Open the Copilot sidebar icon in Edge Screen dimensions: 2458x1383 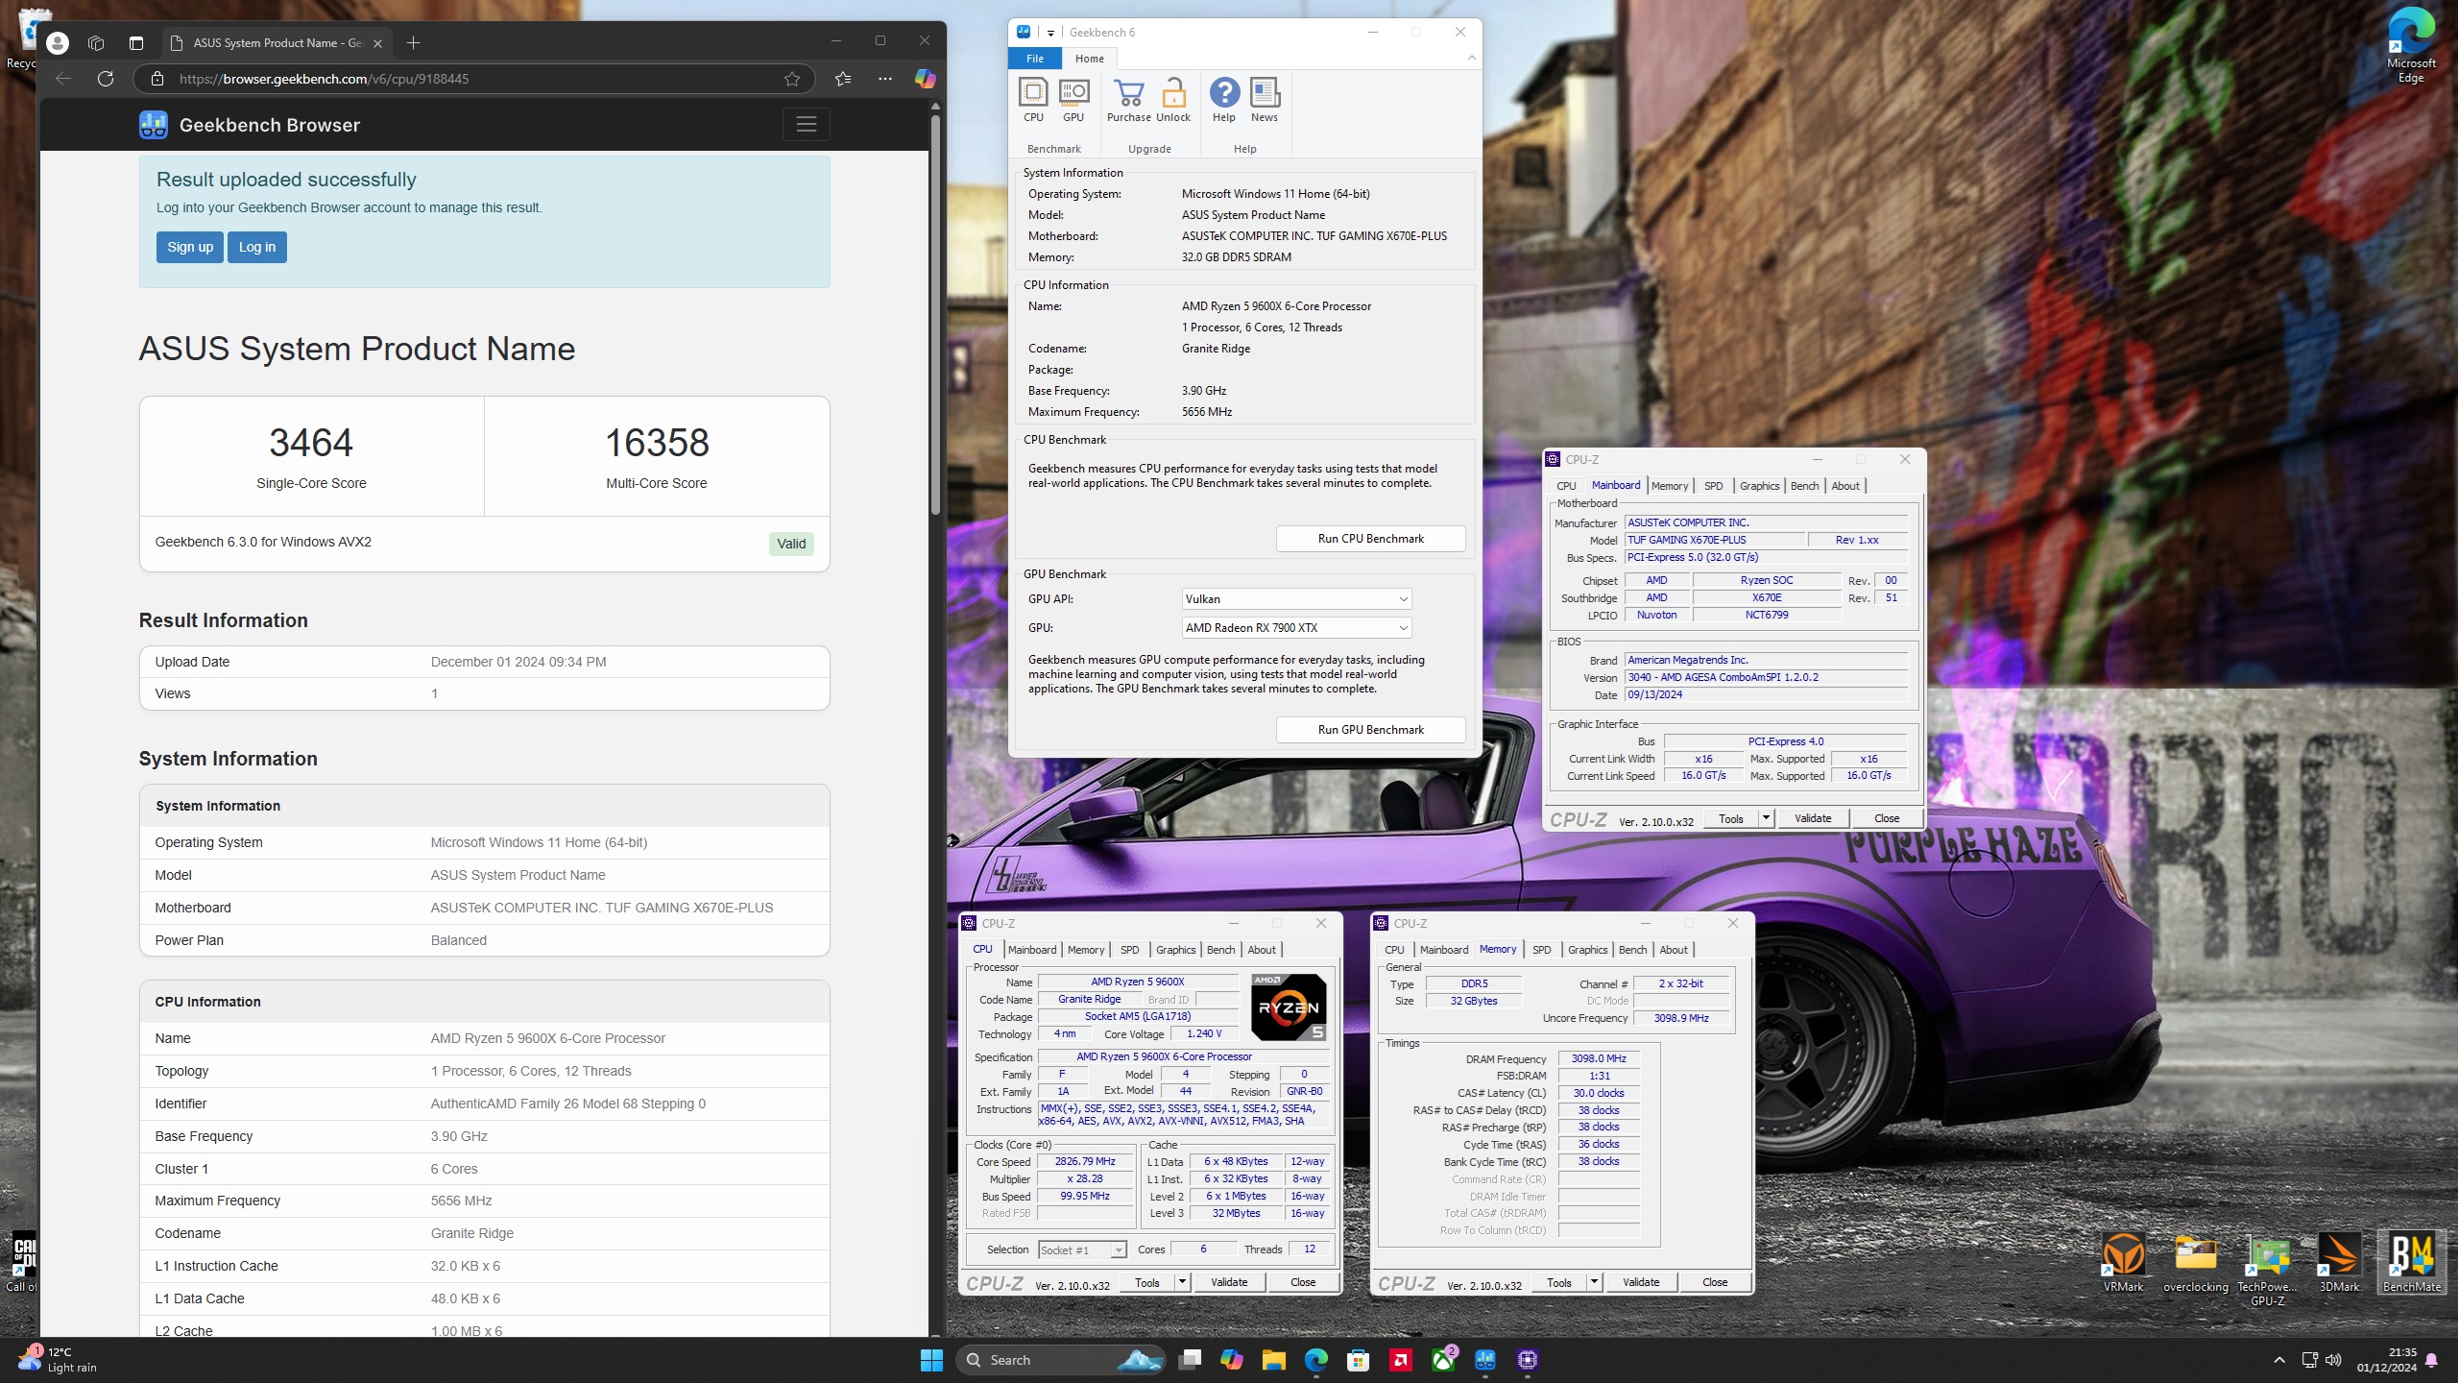tap(925, 79)
